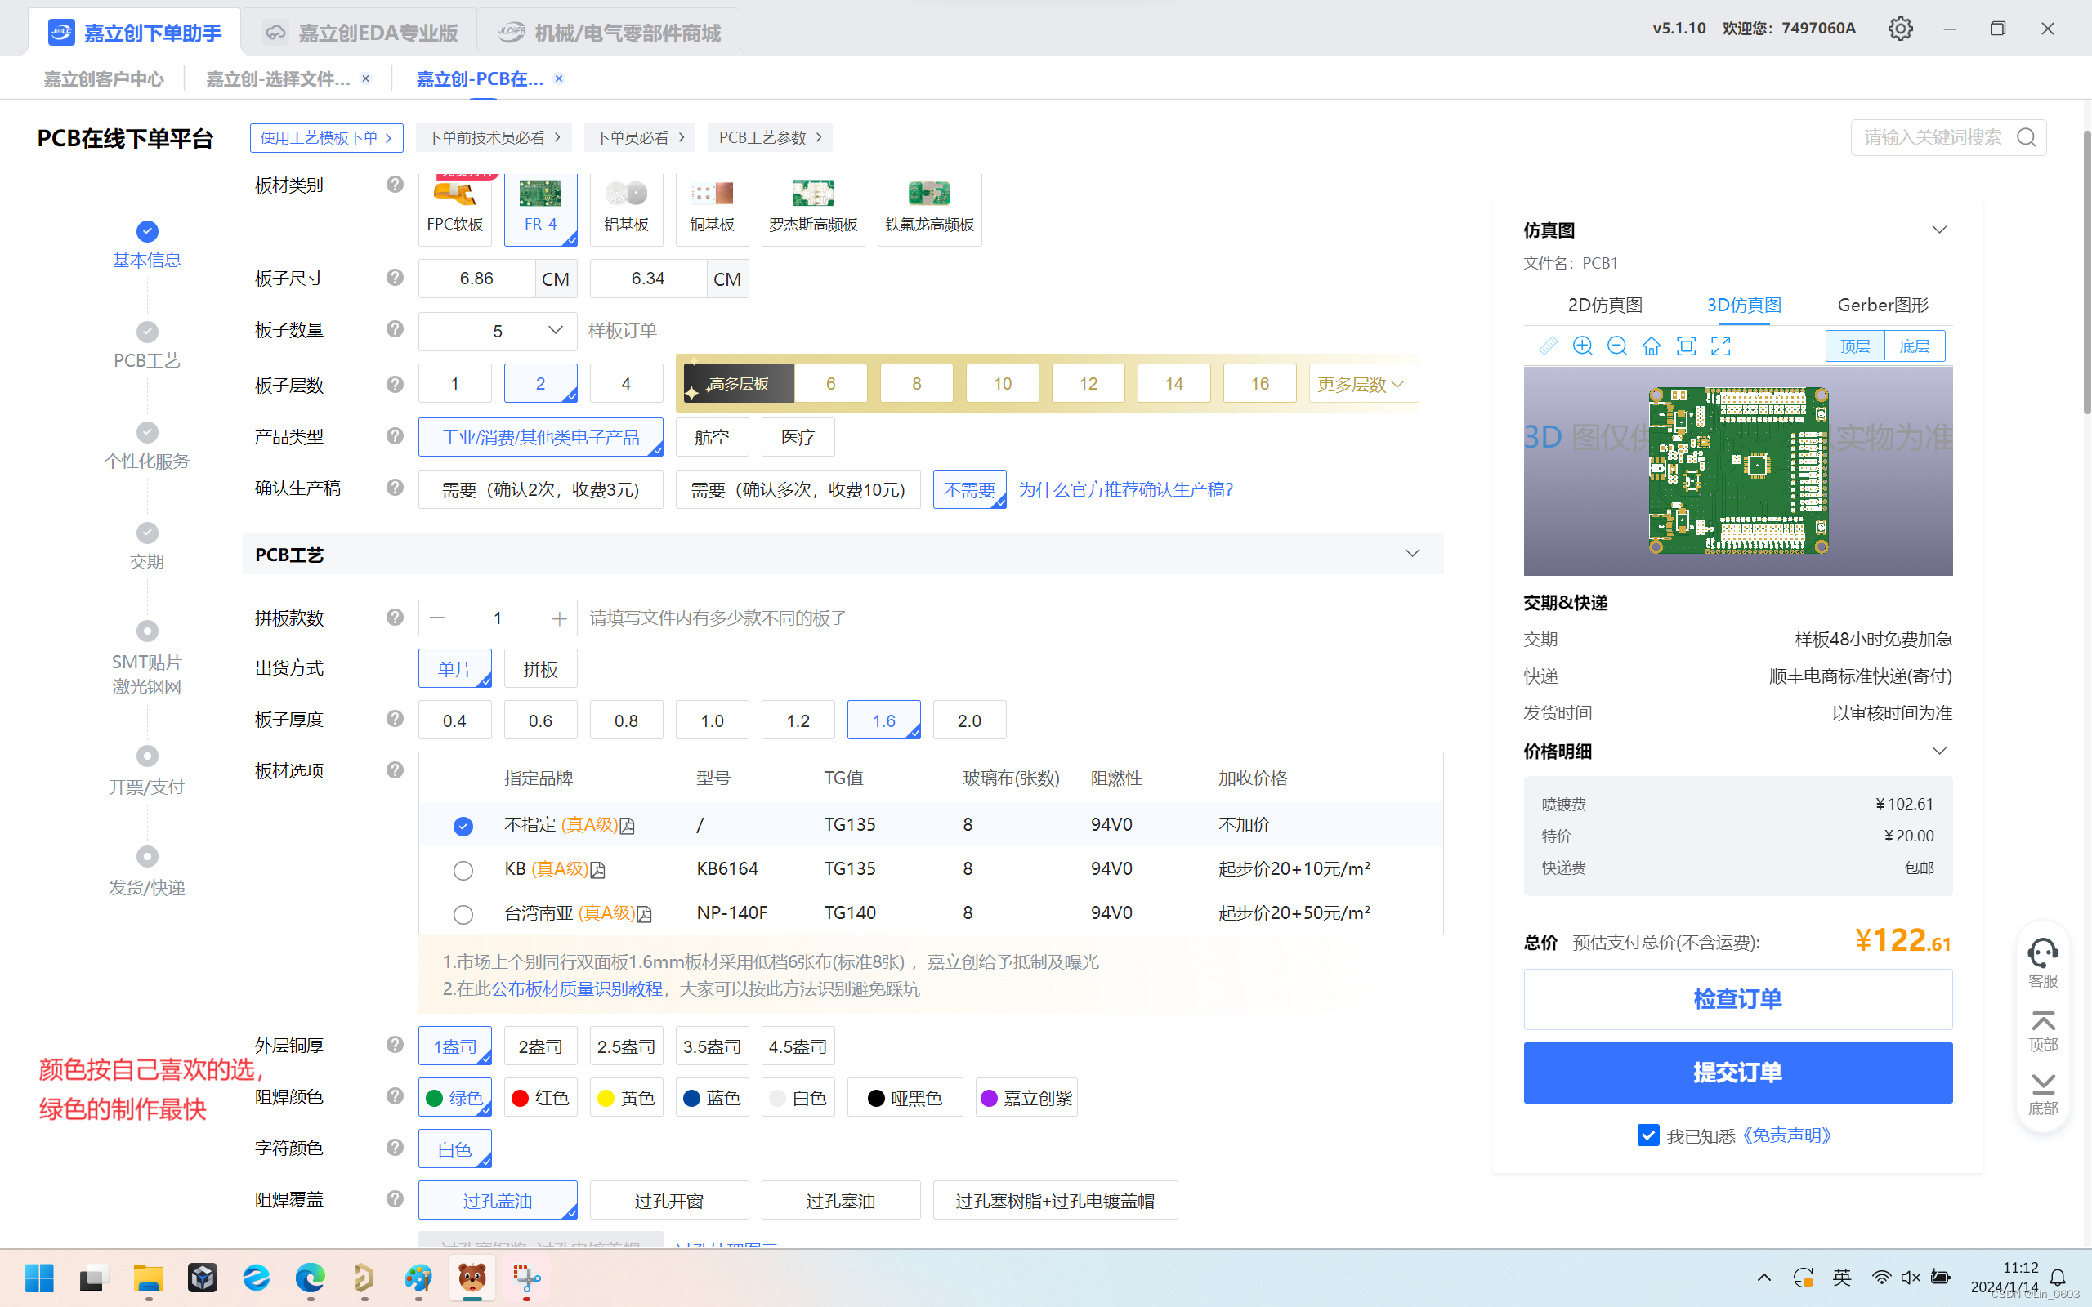The width and height of the screenshot is (2092, 1307).
Task: Click help icon beside 板子厚度
Action: pyautogui.click(x=395, y=718)
